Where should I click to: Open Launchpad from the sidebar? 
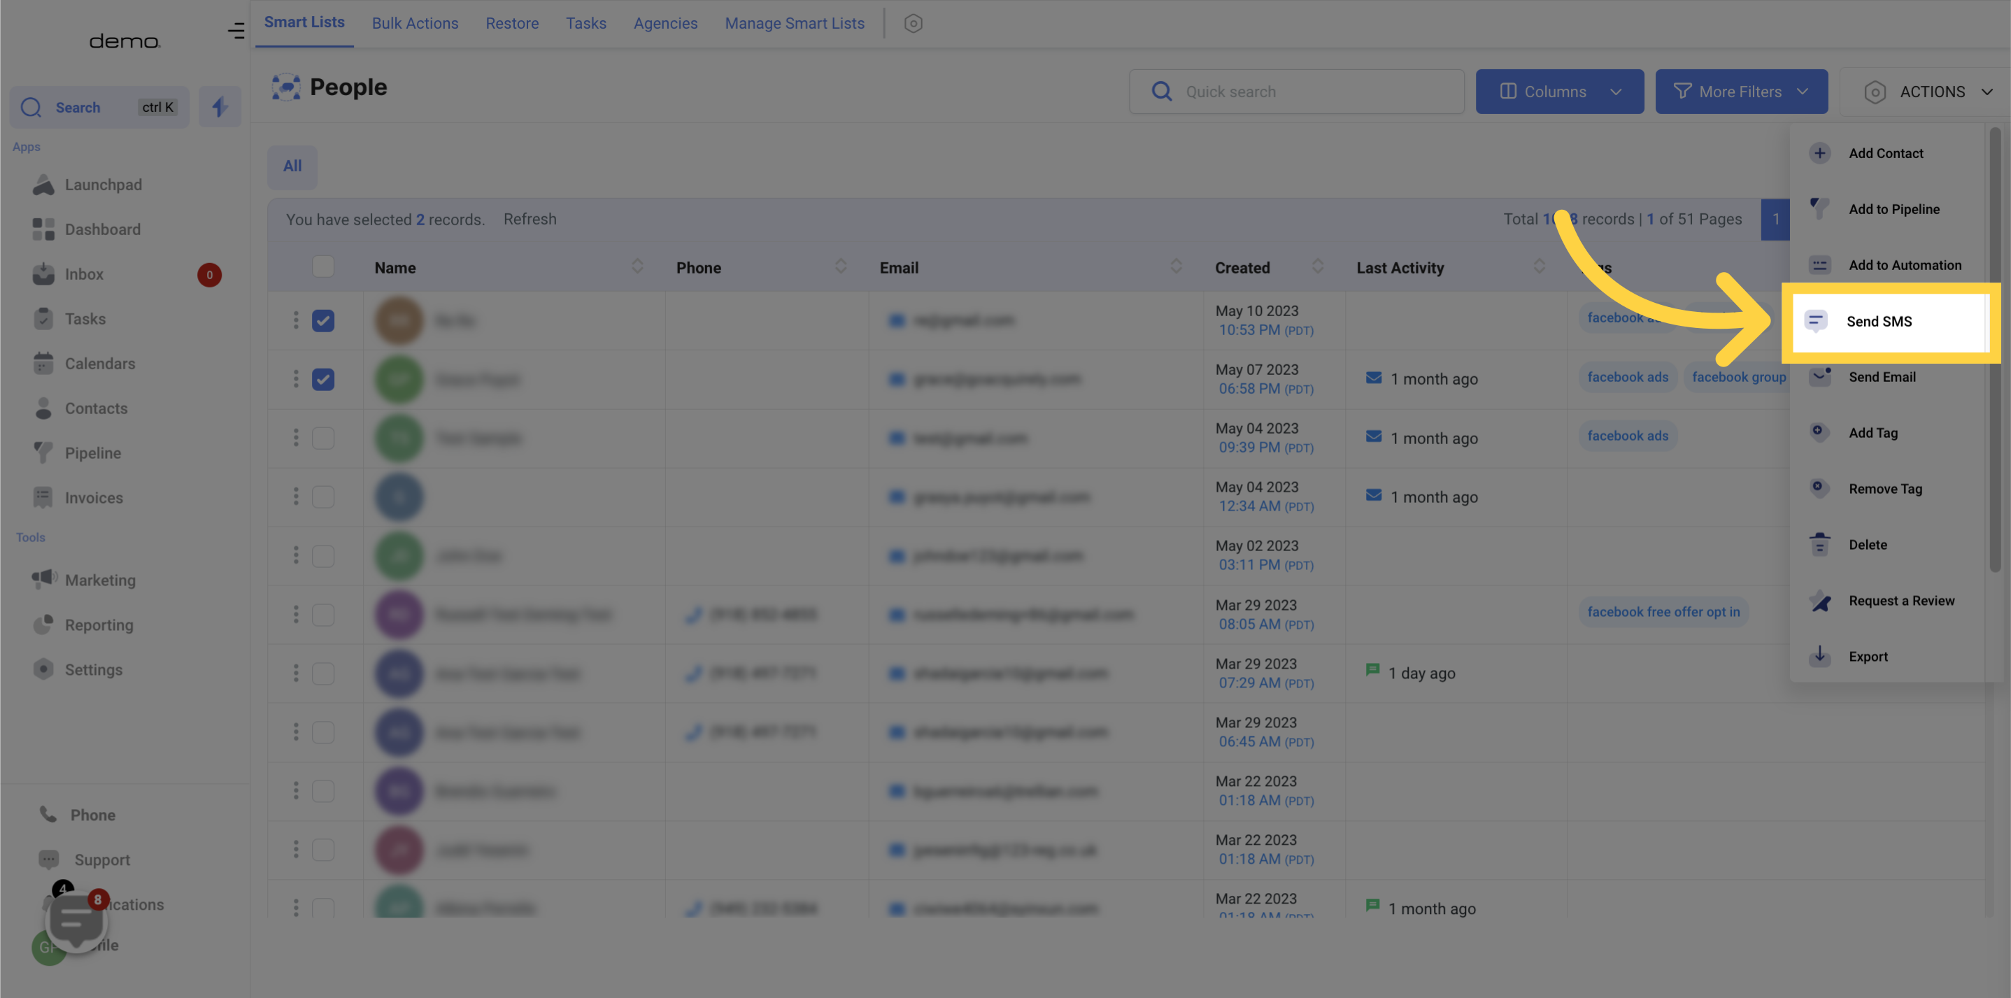click(x=86, y=184)
